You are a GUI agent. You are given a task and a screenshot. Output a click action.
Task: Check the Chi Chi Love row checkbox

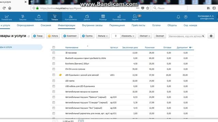click(x=54, y=69)
